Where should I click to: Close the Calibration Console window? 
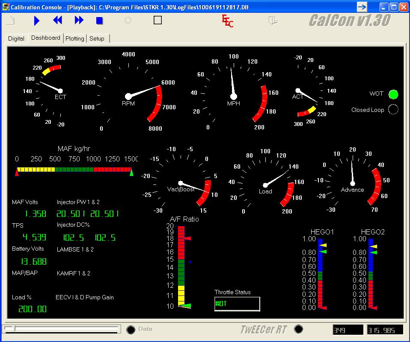click(x=404, y=7)
